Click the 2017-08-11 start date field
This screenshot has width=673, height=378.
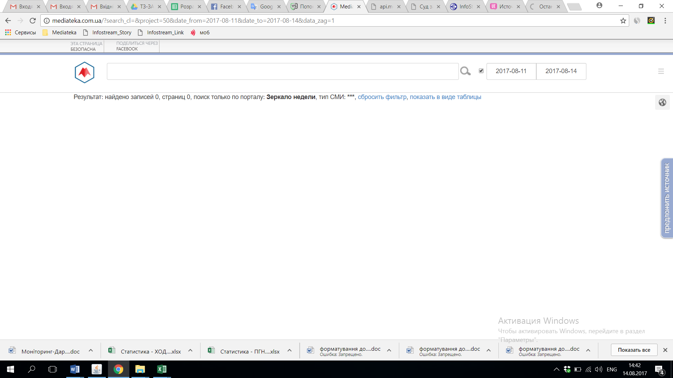pos(511,71)
